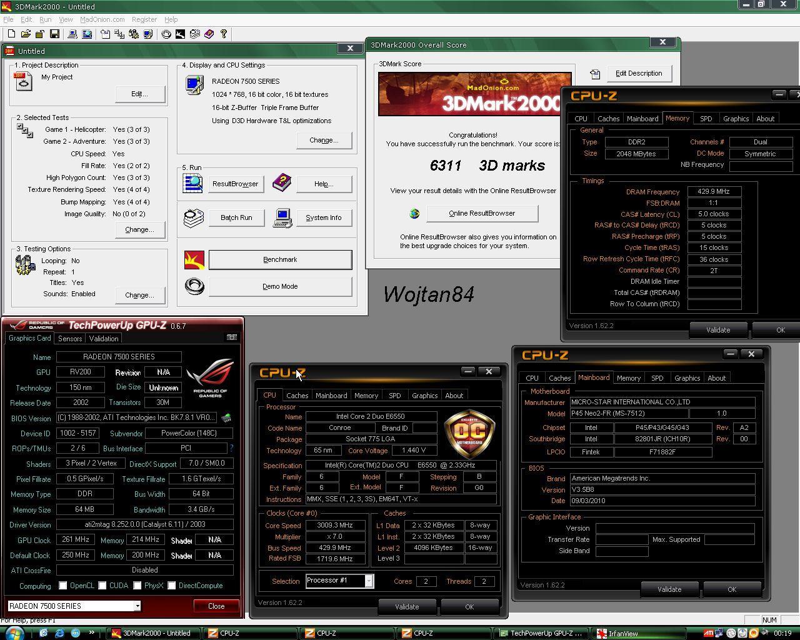The height and width of the screenshot is (640, 800).
Task: Toggle the PhysX checkbox in GPU-Z
Action: [x=137, y=586]
